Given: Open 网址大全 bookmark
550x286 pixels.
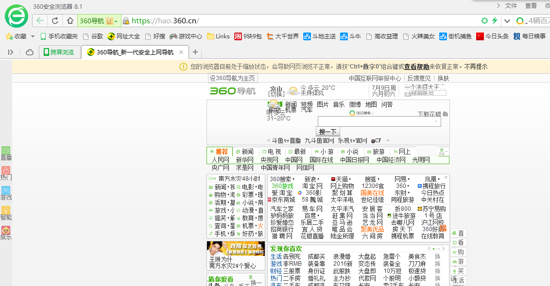Looking at the screenshot, I should [123, 36].
